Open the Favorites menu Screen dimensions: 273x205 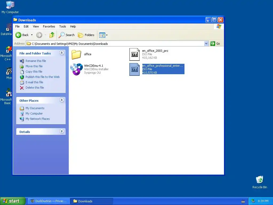pos(49,26)
